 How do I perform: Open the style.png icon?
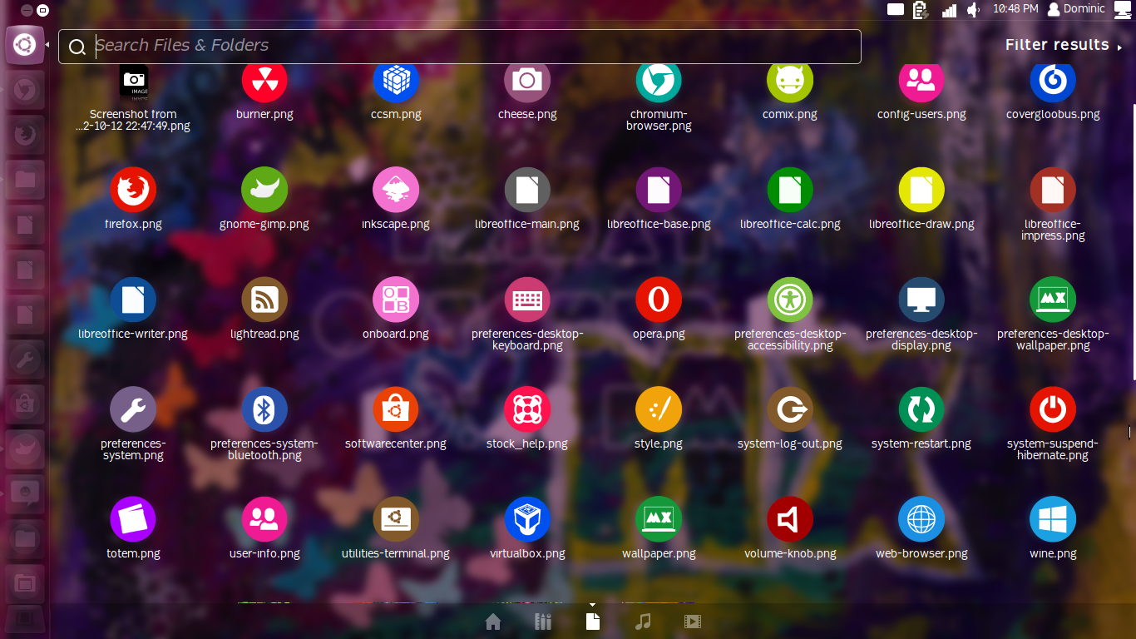pyautogui.click(x=659, y=409)
